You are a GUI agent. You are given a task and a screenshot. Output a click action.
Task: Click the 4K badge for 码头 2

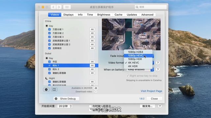(92, 69)
